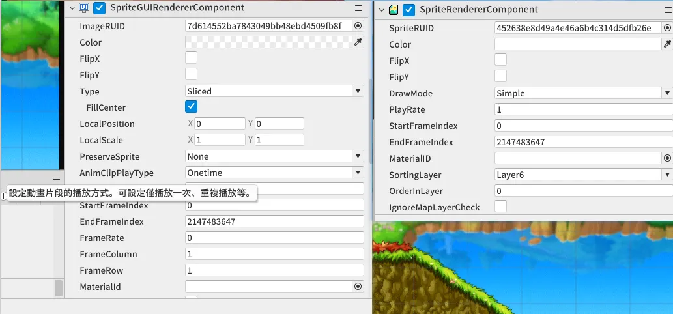
Task: Toggle FlipX in SpriteRendererComponent
Action: click(500, 60)
